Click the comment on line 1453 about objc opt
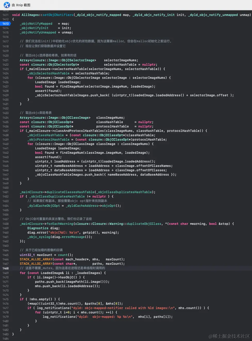This screenshot has width=252, height=341. [67, 201]
